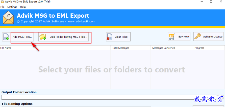Click the File Name column header

point(55,48)
